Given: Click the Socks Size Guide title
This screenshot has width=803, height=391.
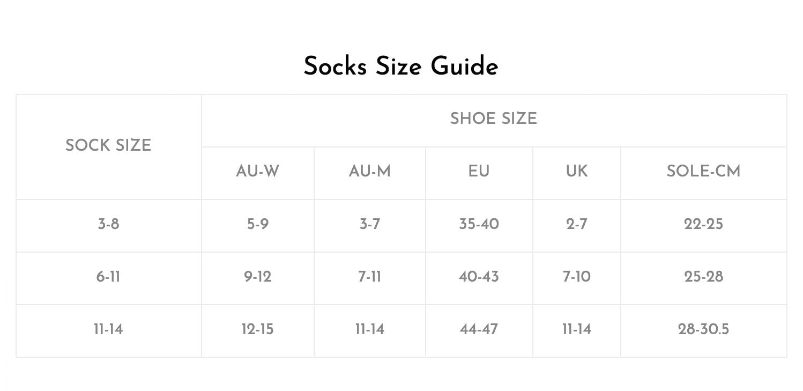Looking at the screenshot, I should pos(401,67).
